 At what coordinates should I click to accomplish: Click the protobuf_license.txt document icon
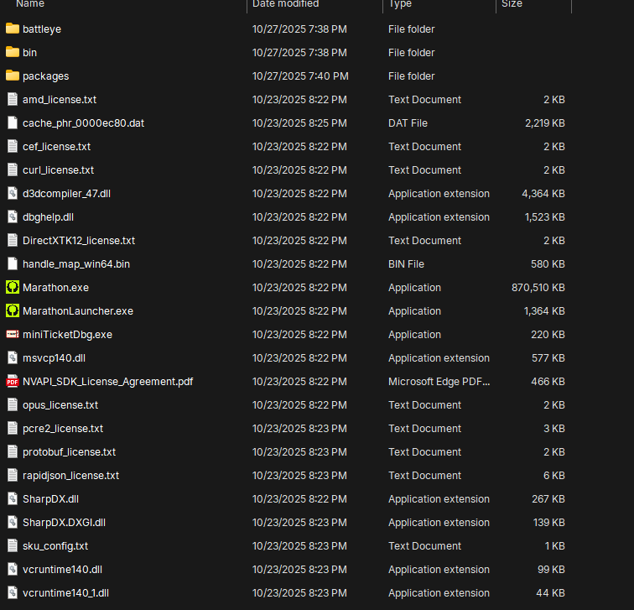13,451
